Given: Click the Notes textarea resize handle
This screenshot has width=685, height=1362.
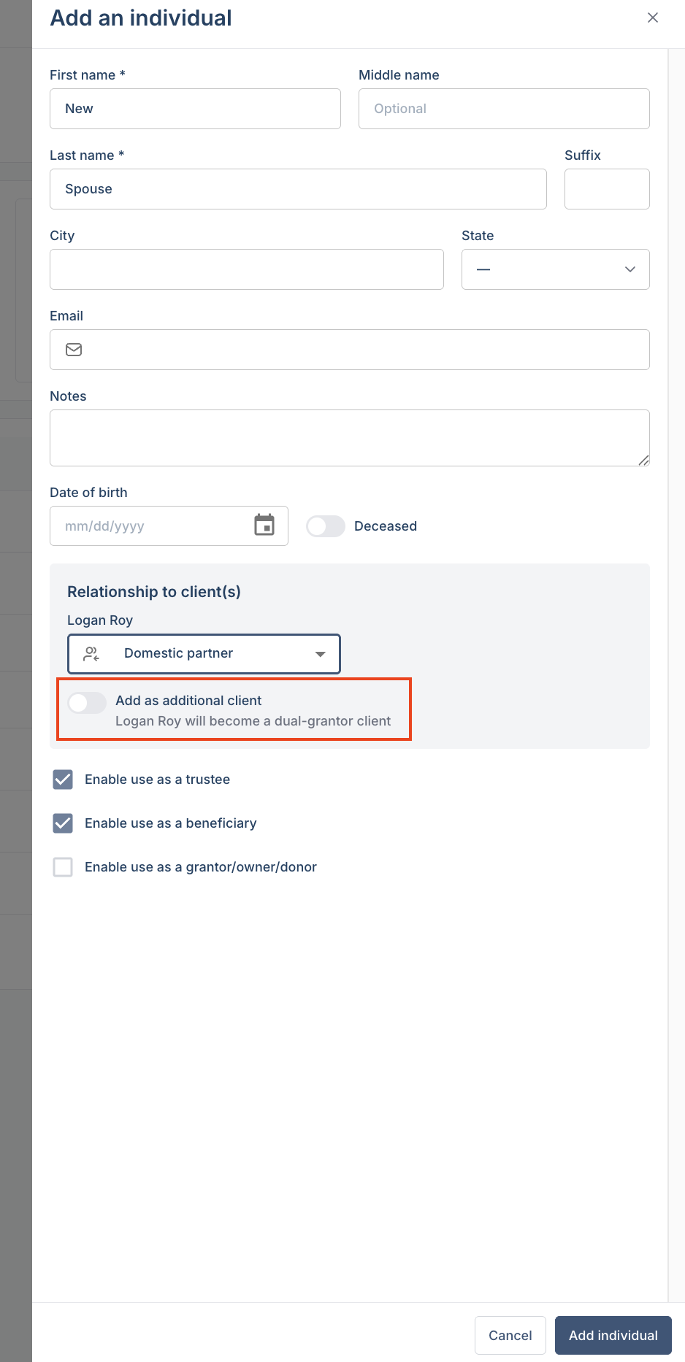Looking at the screenshot, I should point(643,460).
